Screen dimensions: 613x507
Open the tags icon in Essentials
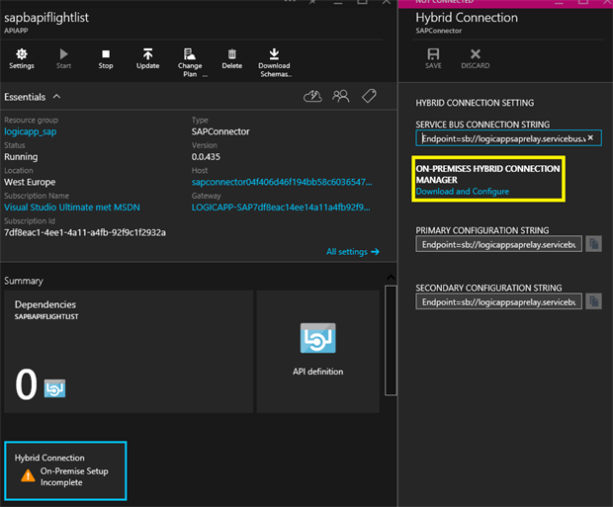pos(369,96)
